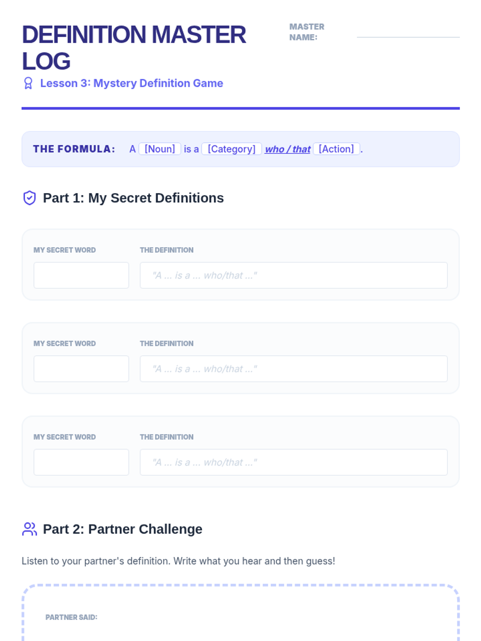The width and height of the screenshot is (481, 641).
Task: Click the [Action] formula chip
Action: (x=336, y=149)
